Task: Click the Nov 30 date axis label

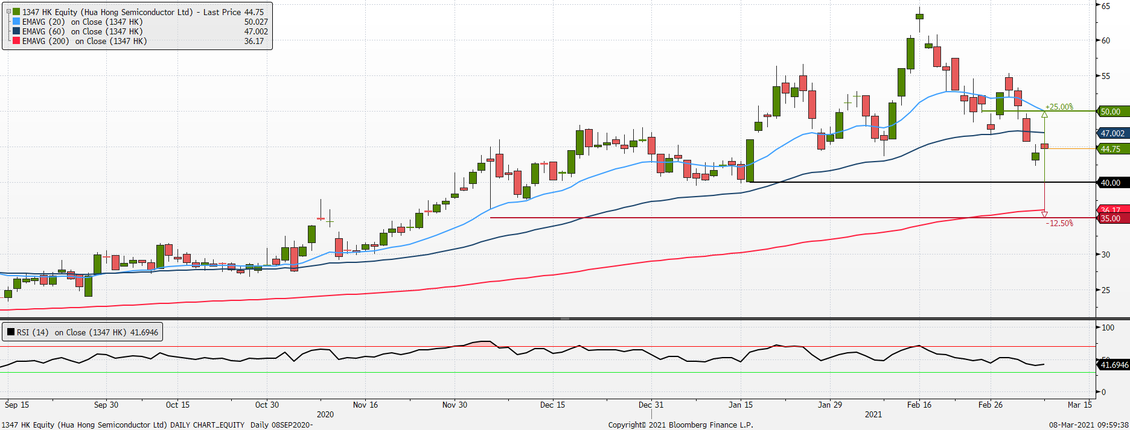Action: coord(455,405)
